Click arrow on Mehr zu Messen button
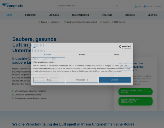This screenshot has height=128, width=164. (149, 101)
